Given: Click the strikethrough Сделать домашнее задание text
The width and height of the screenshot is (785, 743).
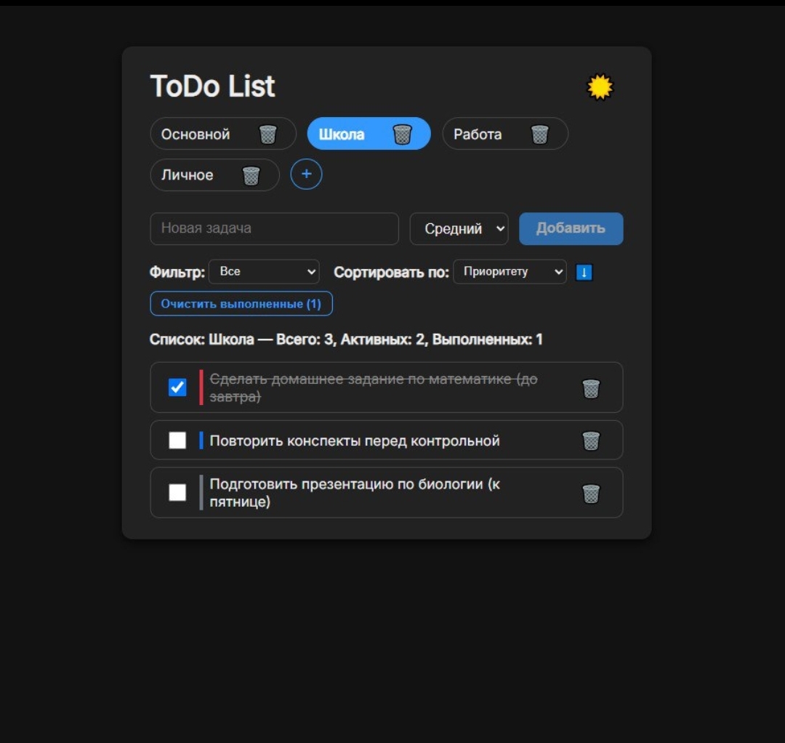Looking at the screenshot, I should [374, 387].
